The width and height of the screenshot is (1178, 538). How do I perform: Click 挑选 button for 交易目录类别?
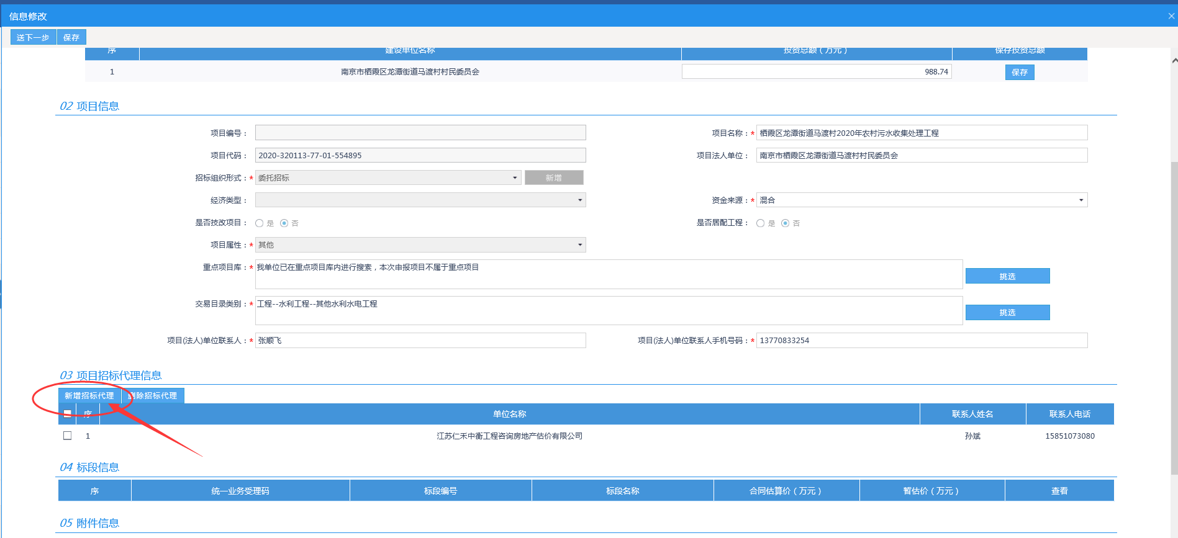click(x=1007, y=313)
